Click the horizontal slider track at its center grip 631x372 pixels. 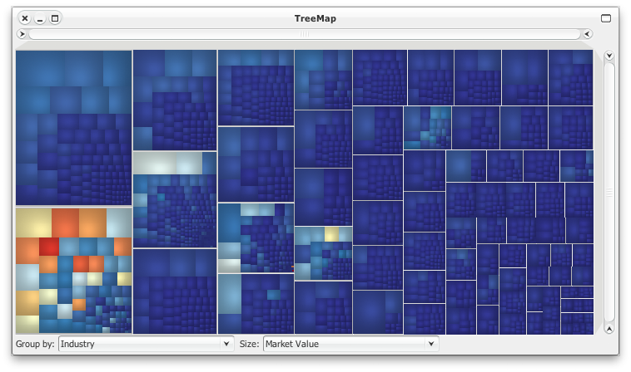tap(305, 34)
